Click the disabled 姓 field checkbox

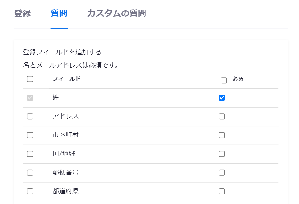click(x=30, y=98)
